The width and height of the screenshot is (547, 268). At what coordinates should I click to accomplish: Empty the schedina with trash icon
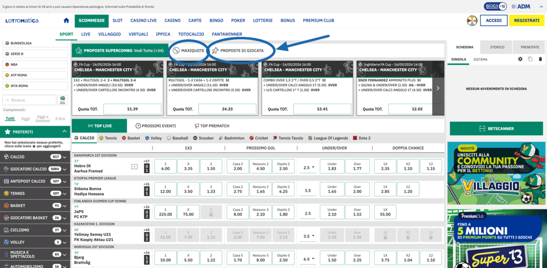click(x=540, y=59)
